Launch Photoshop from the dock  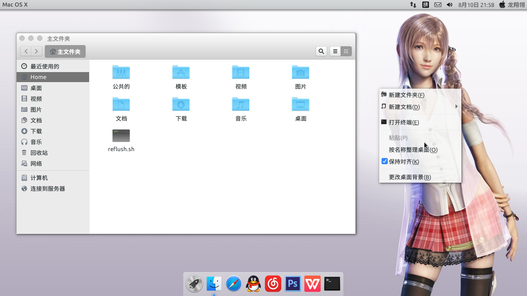[293, 284]
